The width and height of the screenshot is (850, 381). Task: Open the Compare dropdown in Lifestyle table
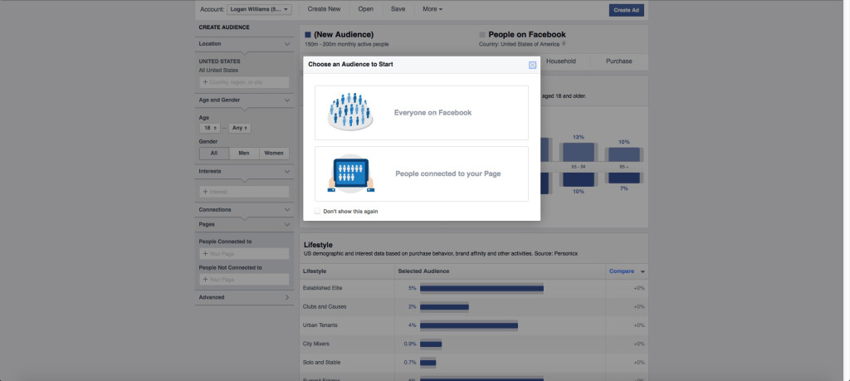click(x=628, y=271)
